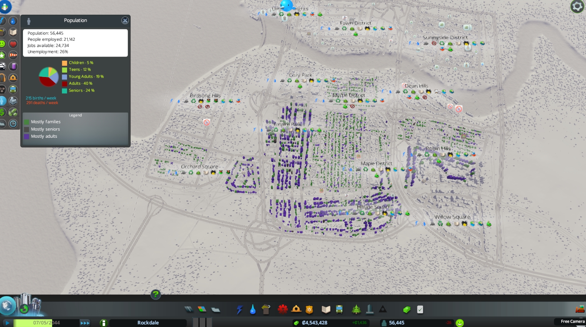This screenshot has height=327, width=586.
Task: Click the in-game date progress bar
Action: click(46, 323)
